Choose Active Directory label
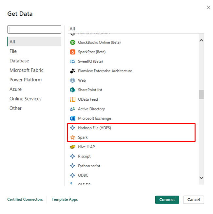Viewport: 213px width, 214px height. (x=91, y=109)
